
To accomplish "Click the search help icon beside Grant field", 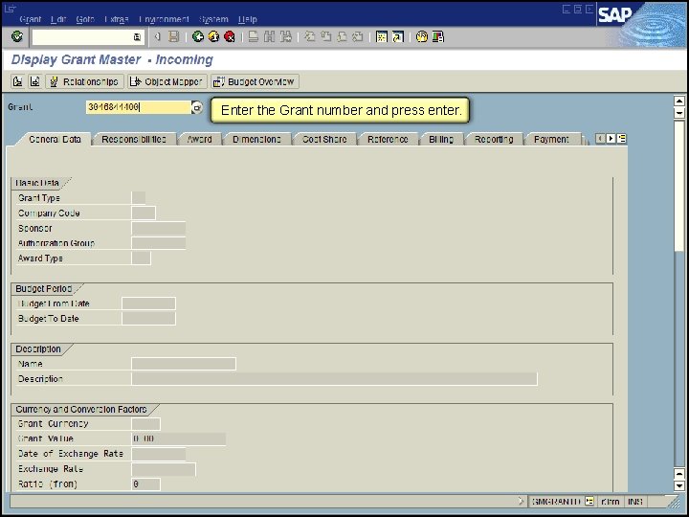I will pos(197,107).
